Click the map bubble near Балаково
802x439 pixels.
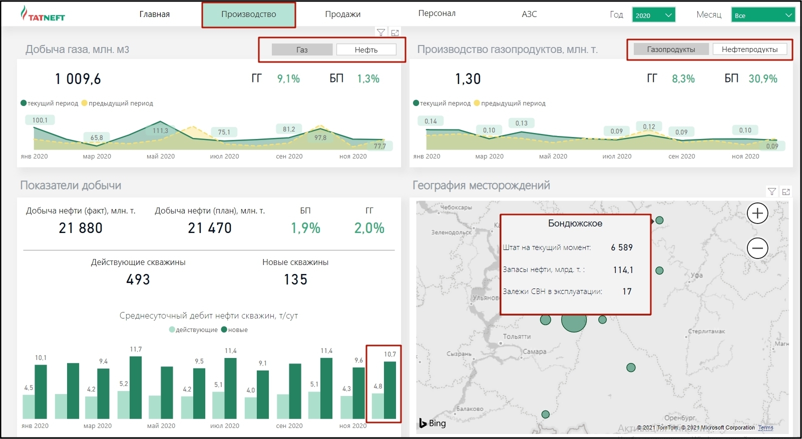click(x=546, y=414)
